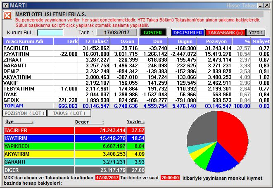Click Maliyet value 1,02
The width and height of the screenshot is (273, 188).
click(264, 77)
